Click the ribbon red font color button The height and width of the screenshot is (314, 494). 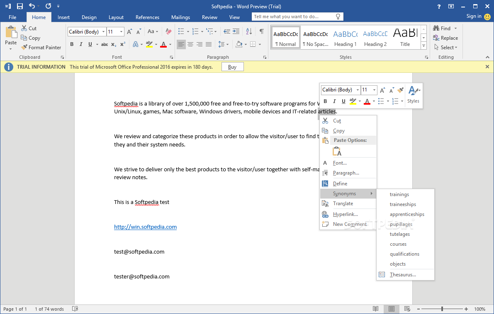pos(163,44)
